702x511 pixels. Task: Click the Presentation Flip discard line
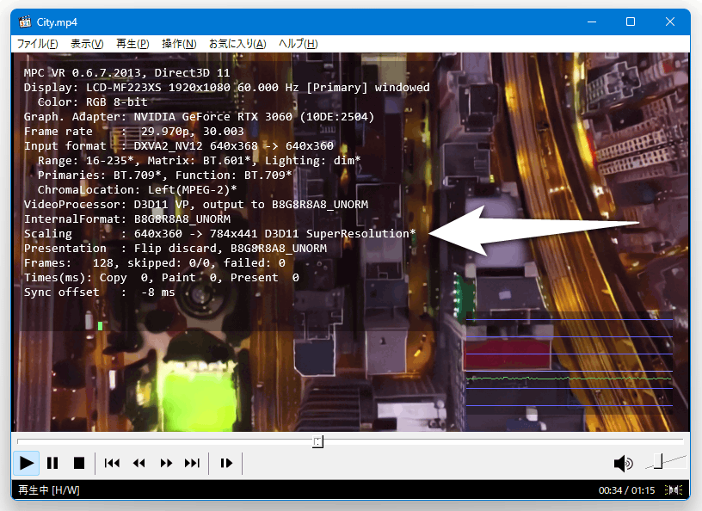(x=175, y=249)
